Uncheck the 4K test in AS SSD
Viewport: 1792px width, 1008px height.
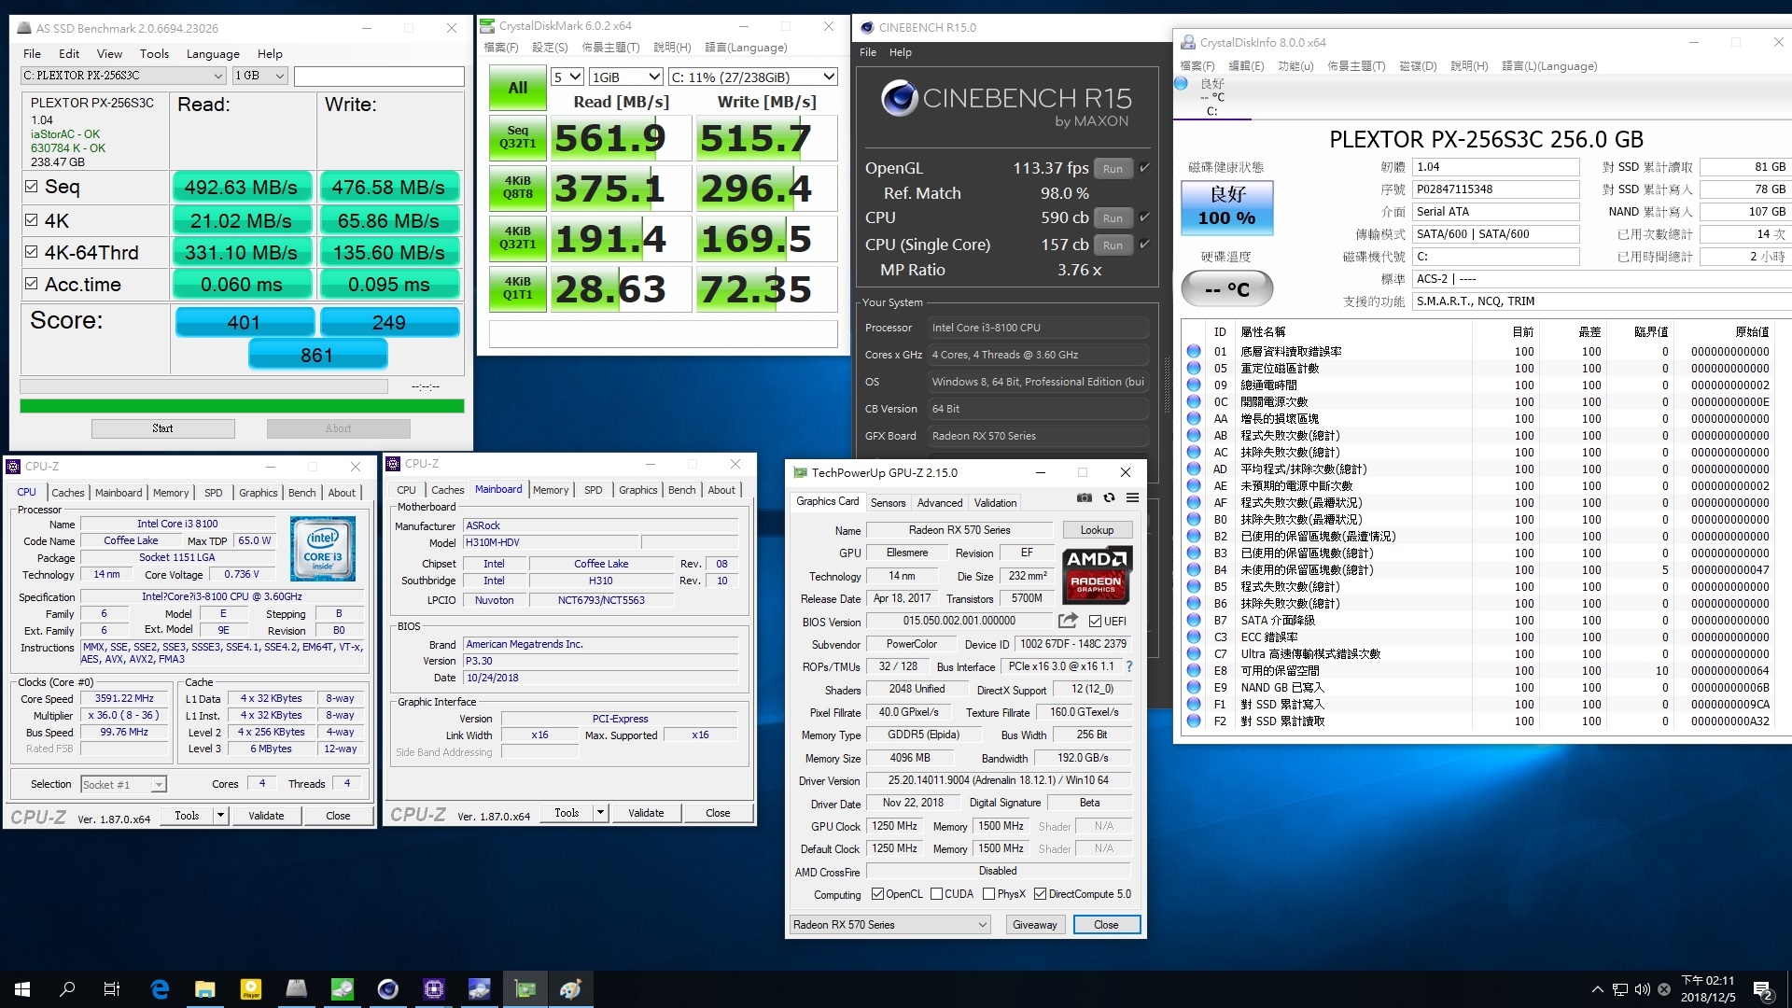tap(32, 220)
